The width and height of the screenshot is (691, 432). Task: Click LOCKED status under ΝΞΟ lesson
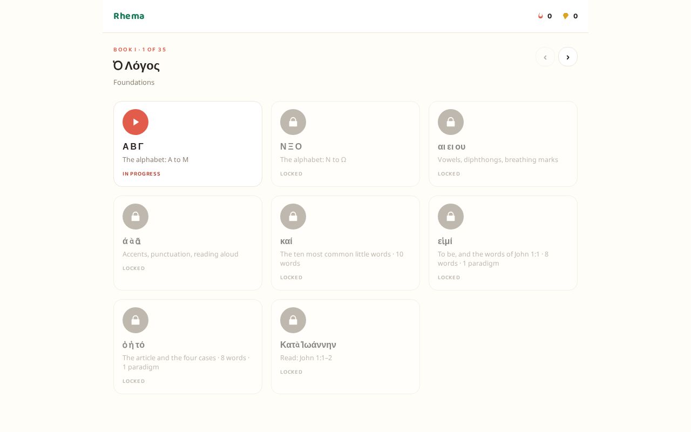pyautogui.click(x=292, y=174)
